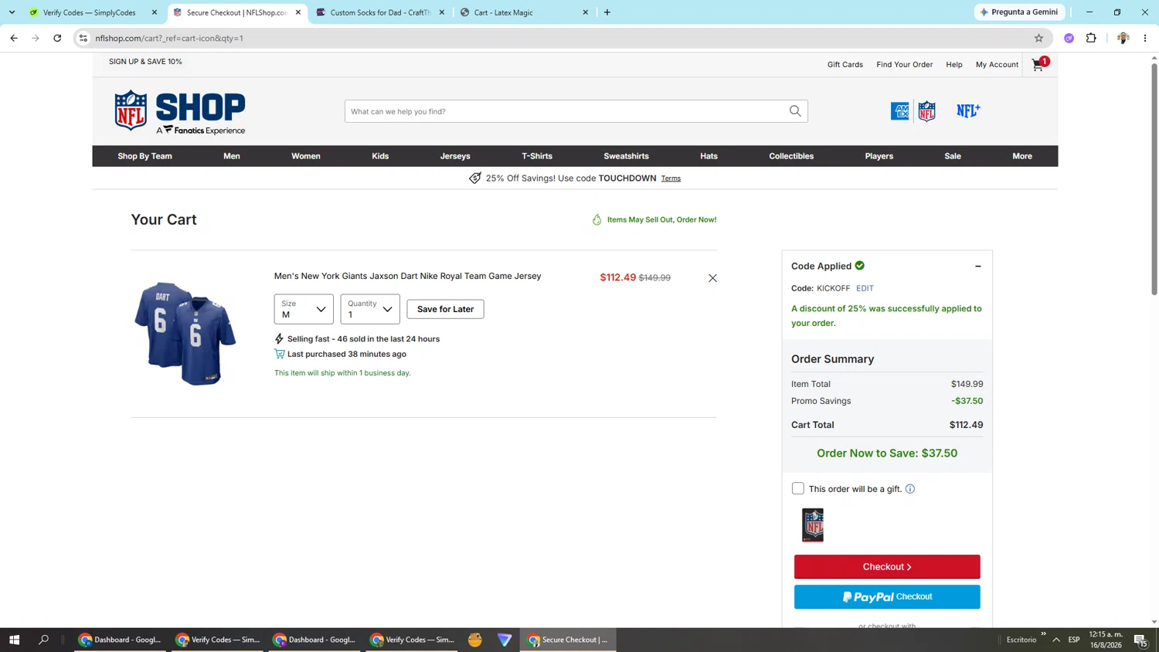The height and width of the screenshot is (652, 1159).
Task: Open the Chrome profile avatar
Action: (1123, 38)
